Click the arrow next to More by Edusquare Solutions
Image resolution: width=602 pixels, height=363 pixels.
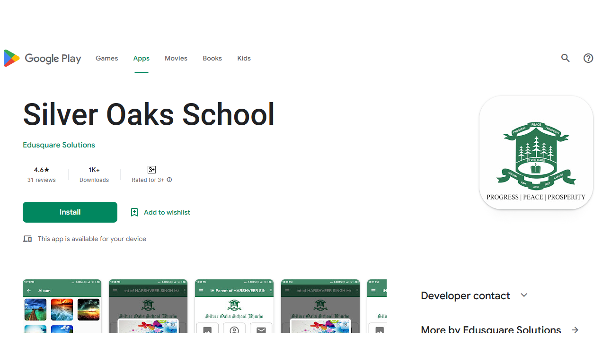pos(575,330)
